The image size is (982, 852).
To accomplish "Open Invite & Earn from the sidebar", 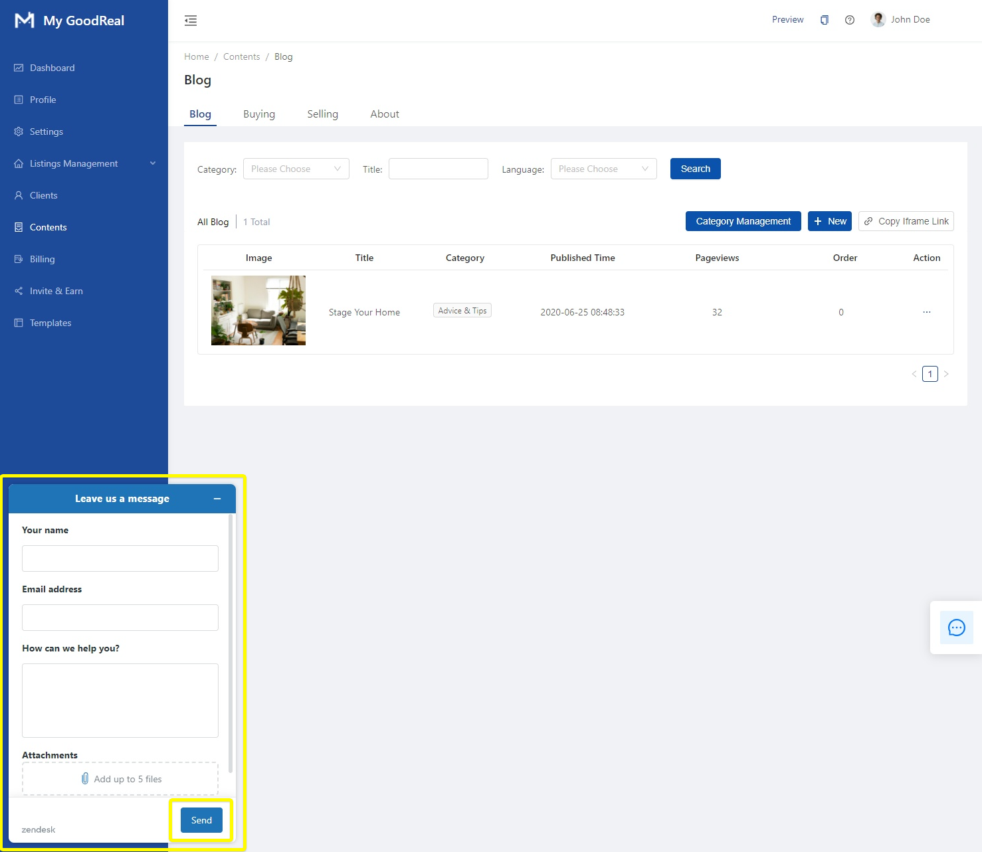I will (56, 291).
